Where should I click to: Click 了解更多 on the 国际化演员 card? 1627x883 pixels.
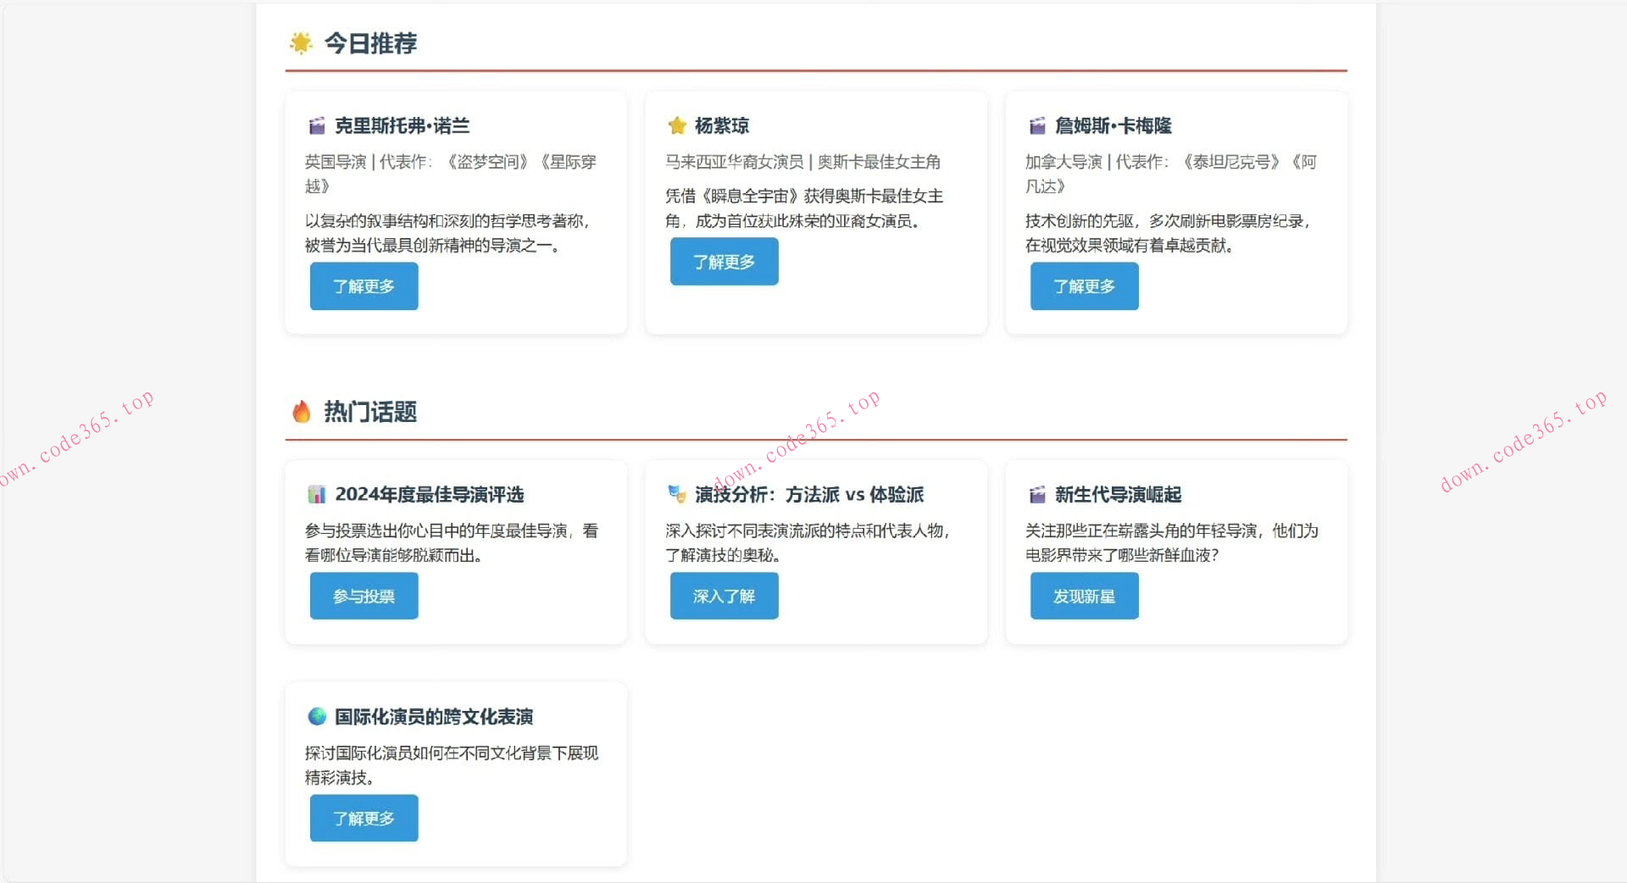coord(364,818)
